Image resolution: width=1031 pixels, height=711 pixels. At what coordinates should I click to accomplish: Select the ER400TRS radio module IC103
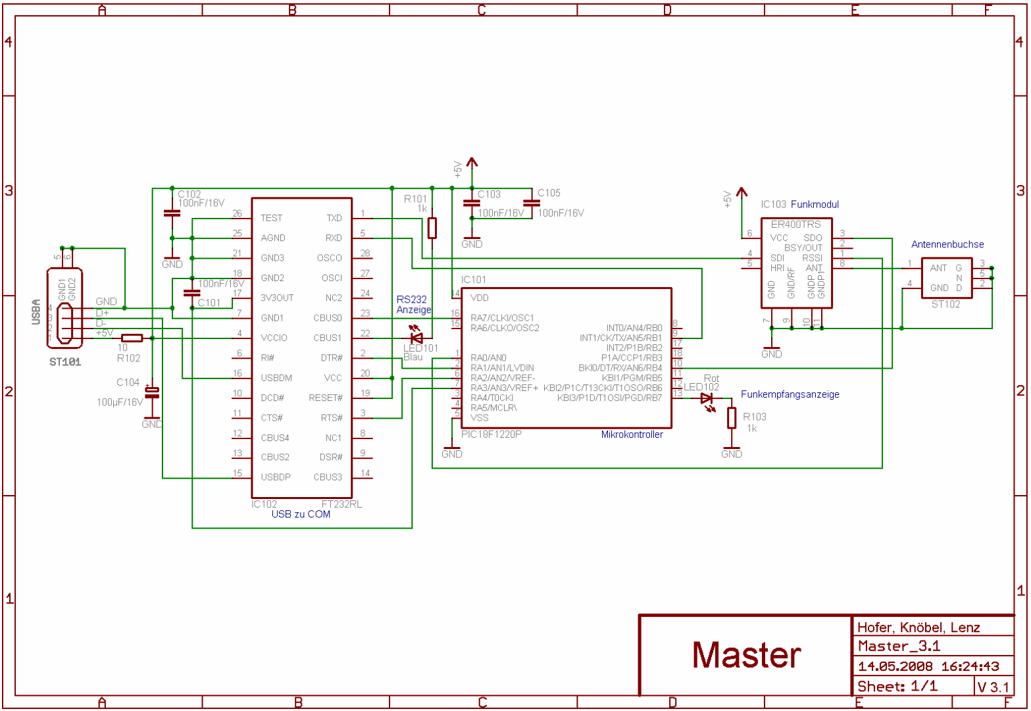(x=796, y=263)
